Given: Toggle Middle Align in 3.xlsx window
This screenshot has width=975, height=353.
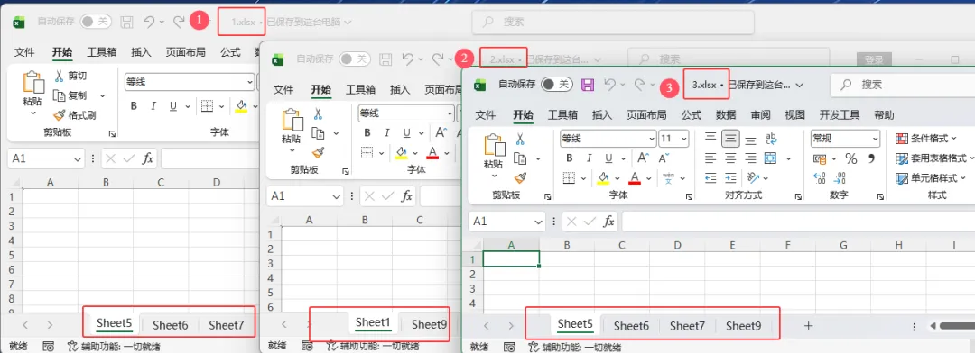Looking at the screenshot, I should [730, 139].
